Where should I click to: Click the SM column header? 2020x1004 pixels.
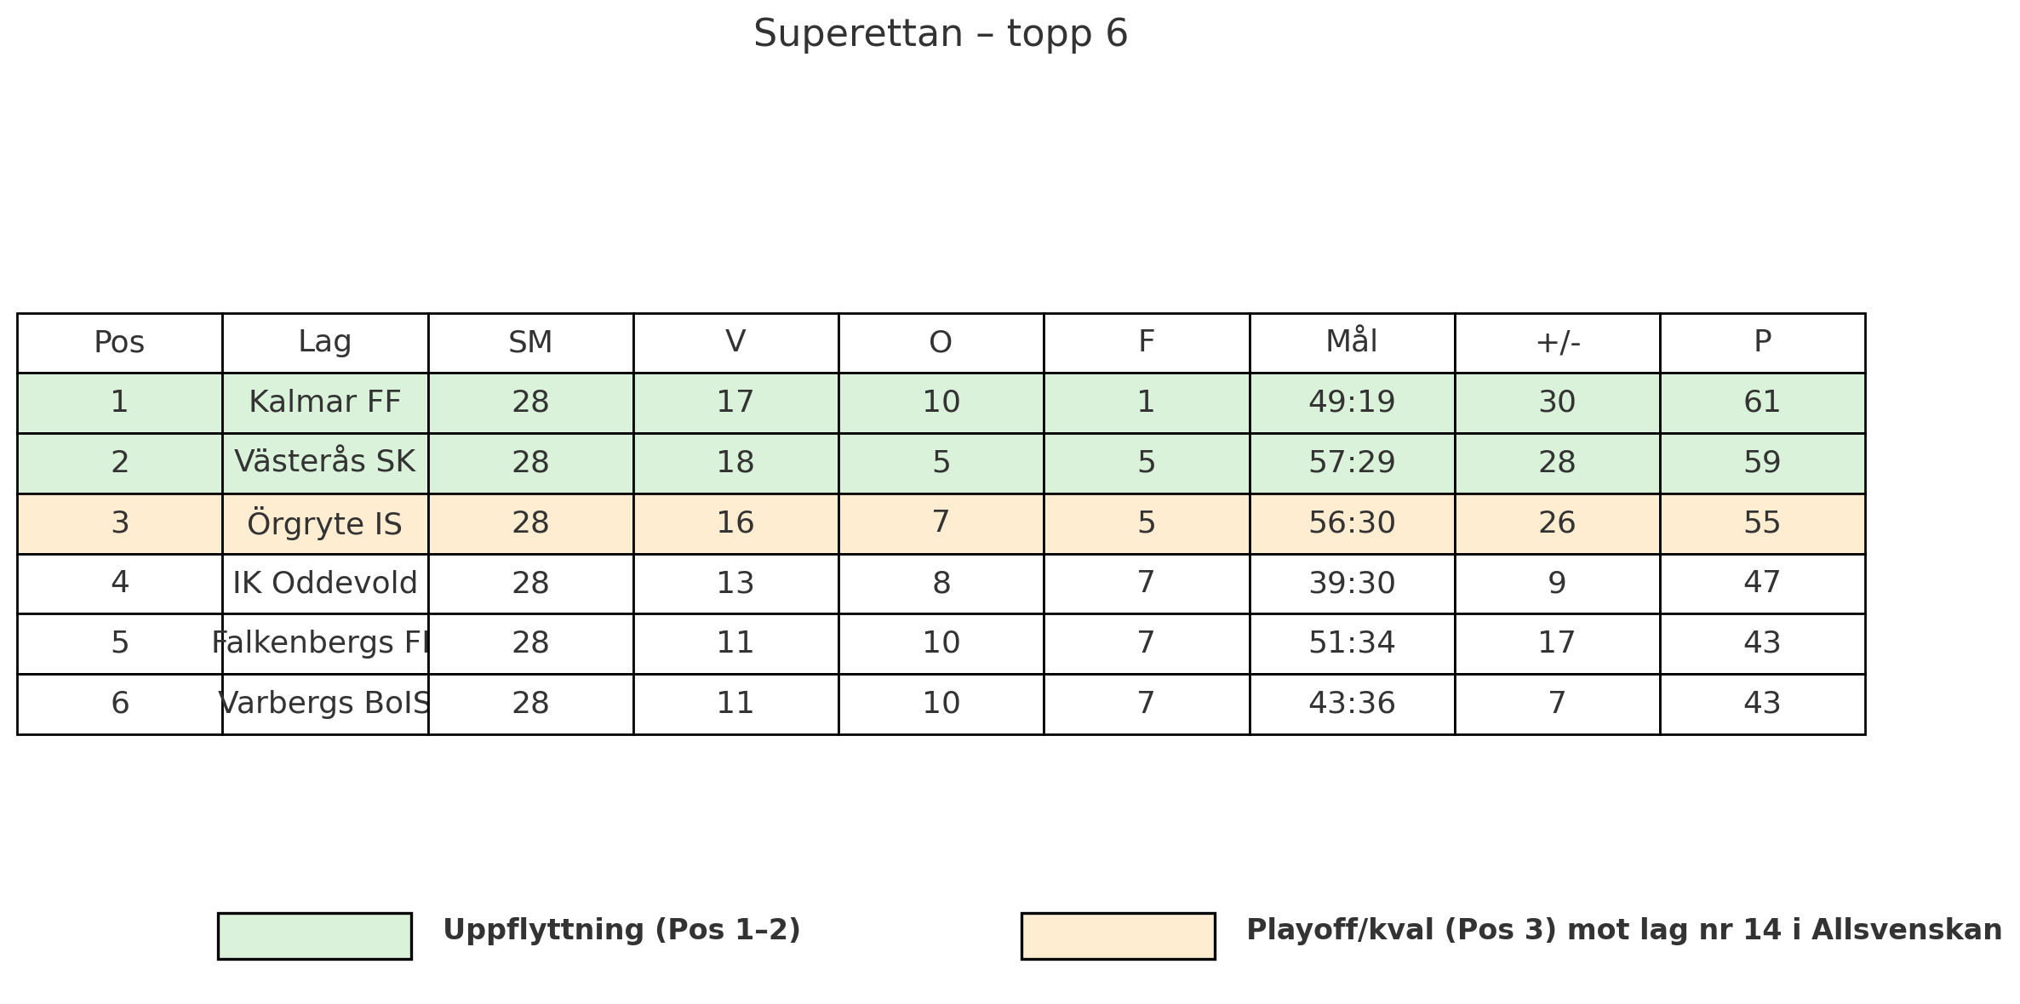530,343
